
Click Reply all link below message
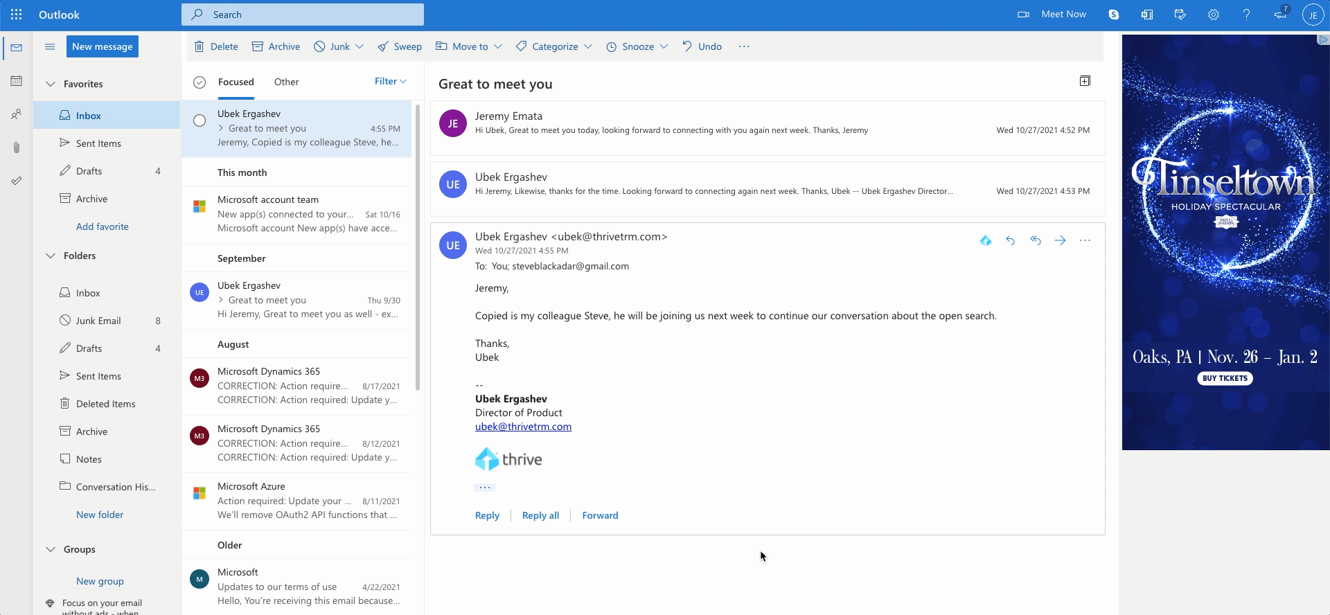tap(540, 515)
